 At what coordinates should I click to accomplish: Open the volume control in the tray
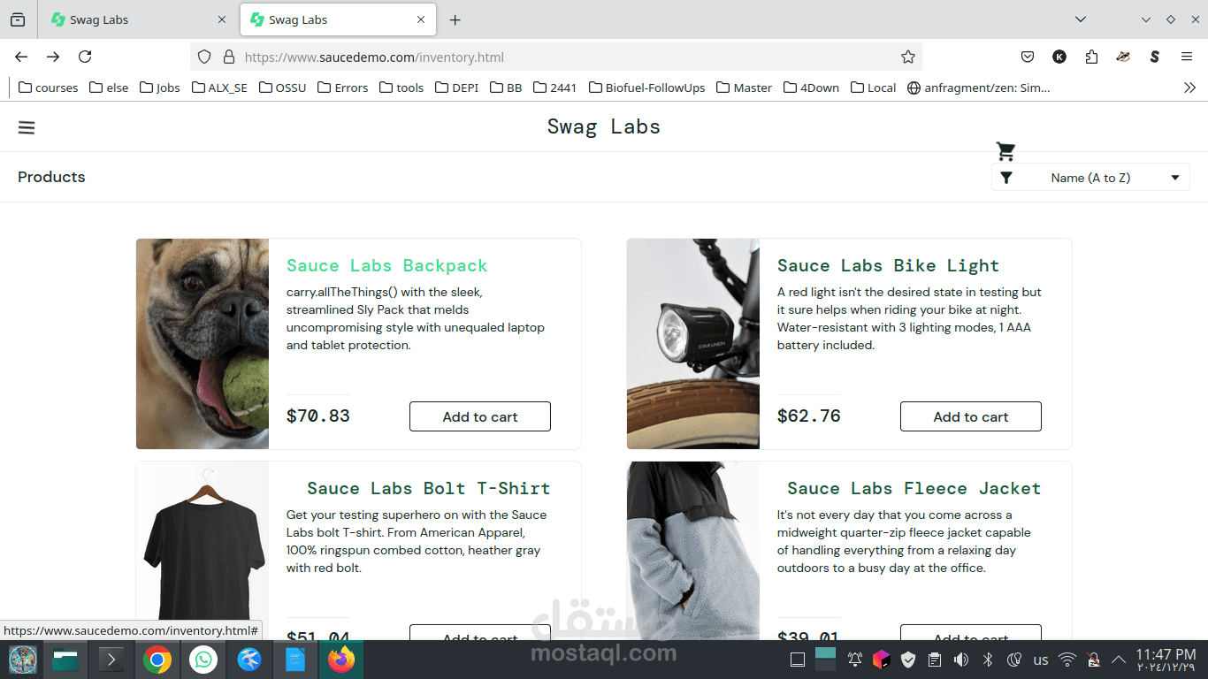[x=961, y=660]
